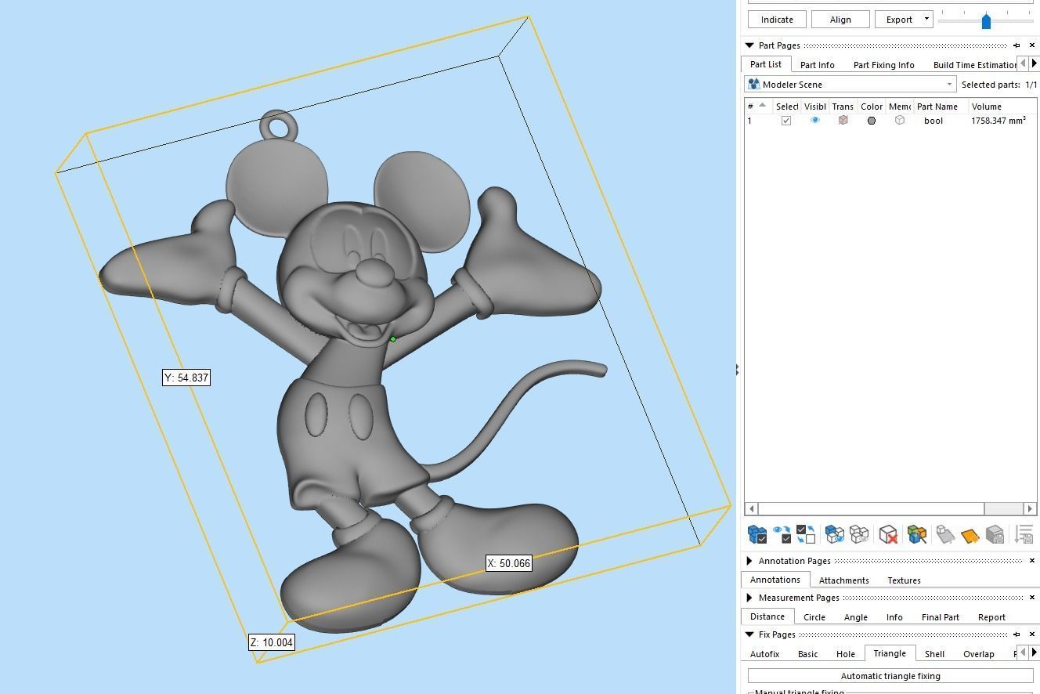Click the hide selected parts cubes icon
Image resolution: width=1040 pixels, height=694 pixels.
(859, 534)
